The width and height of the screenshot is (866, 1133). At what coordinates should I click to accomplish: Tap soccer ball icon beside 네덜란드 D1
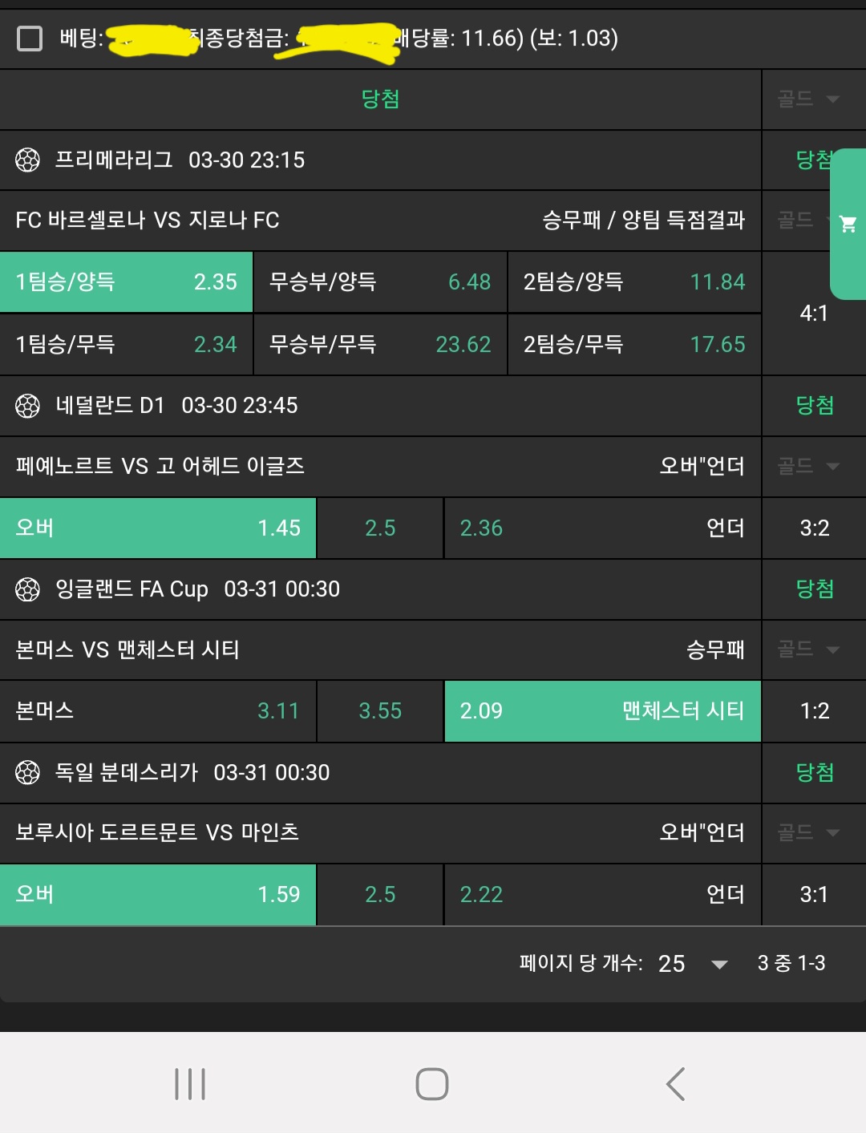pyautogui.click(x=27, y=406)
